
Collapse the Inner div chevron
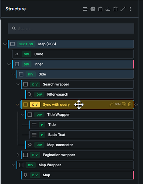(x=9, y=64)
